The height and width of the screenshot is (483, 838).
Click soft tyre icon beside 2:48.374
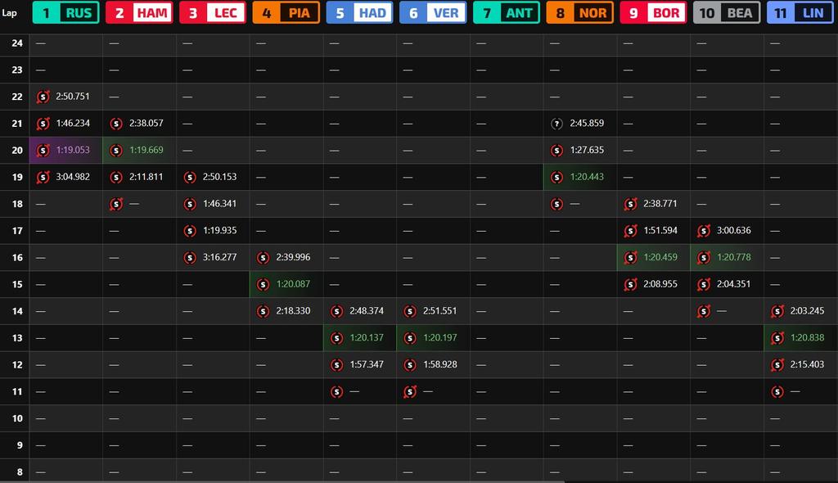point(336,311)
